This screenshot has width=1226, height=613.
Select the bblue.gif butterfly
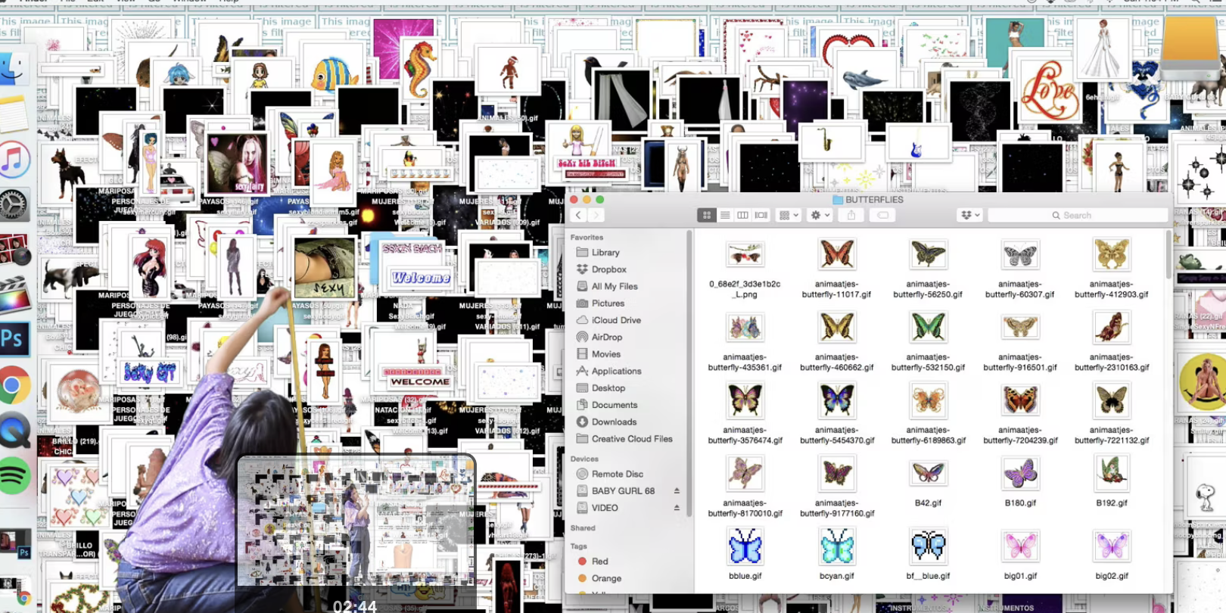coord(745,546)
